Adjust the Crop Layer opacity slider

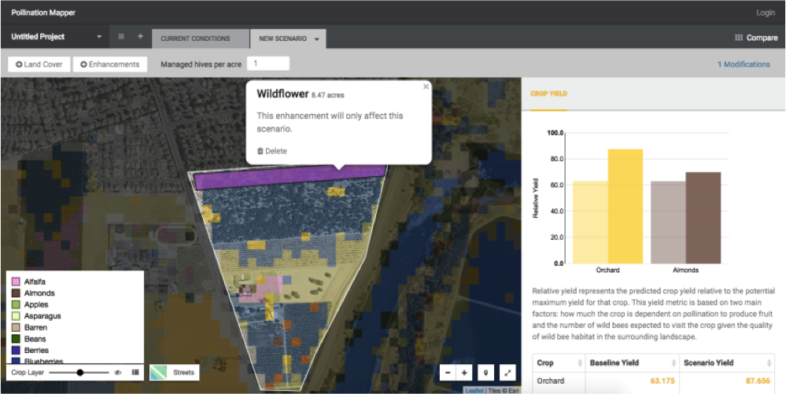pos(80,372)
